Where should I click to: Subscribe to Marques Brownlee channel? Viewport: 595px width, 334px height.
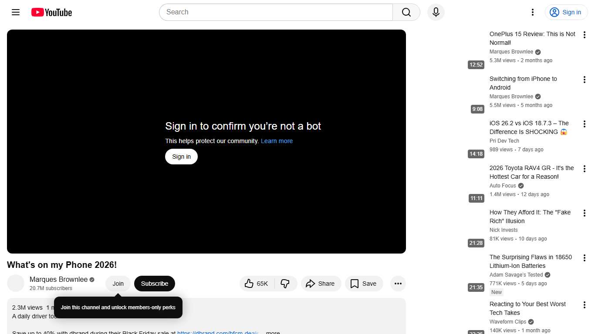coord(154,284)
